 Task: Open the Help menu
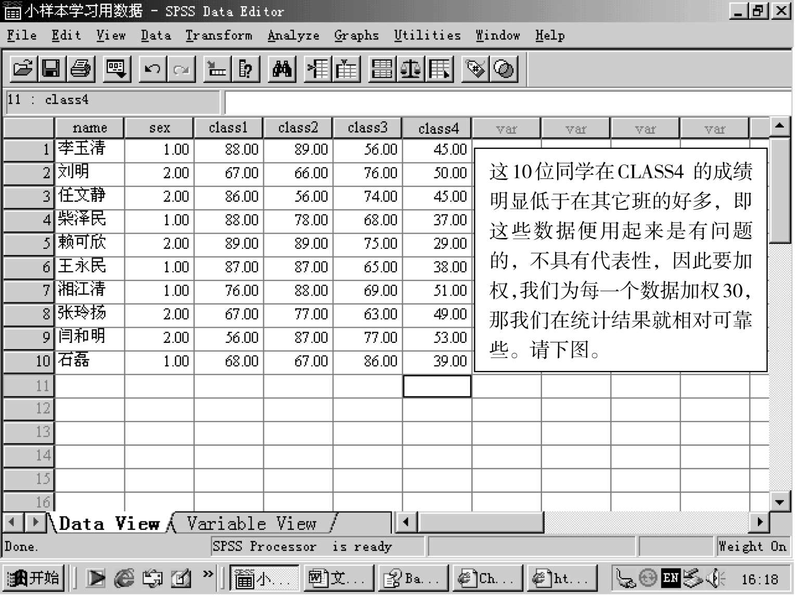(x=550, y=35)
